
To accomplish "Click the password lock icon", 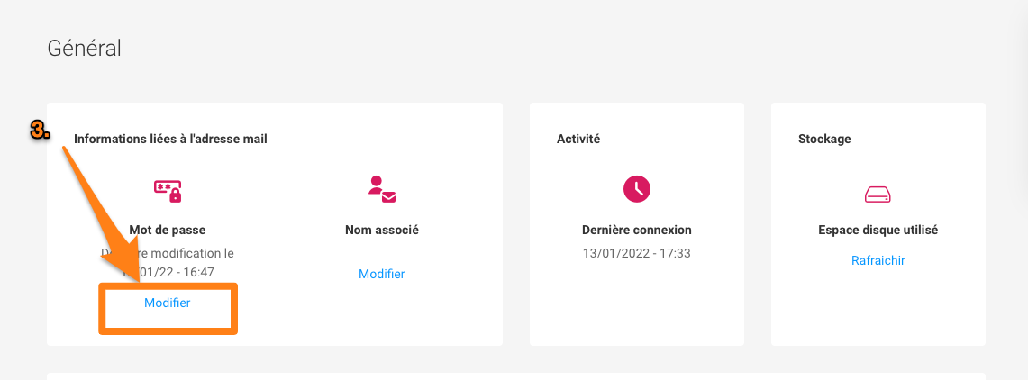I will pos(168,191).
